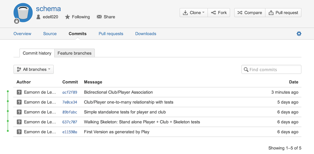
Task: Switch to the Feature branches tab
Action: coord(74,53)
